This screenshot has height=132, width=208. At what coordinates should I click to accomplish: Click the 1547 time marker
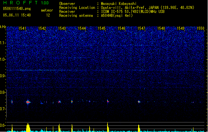pos(142,28)
